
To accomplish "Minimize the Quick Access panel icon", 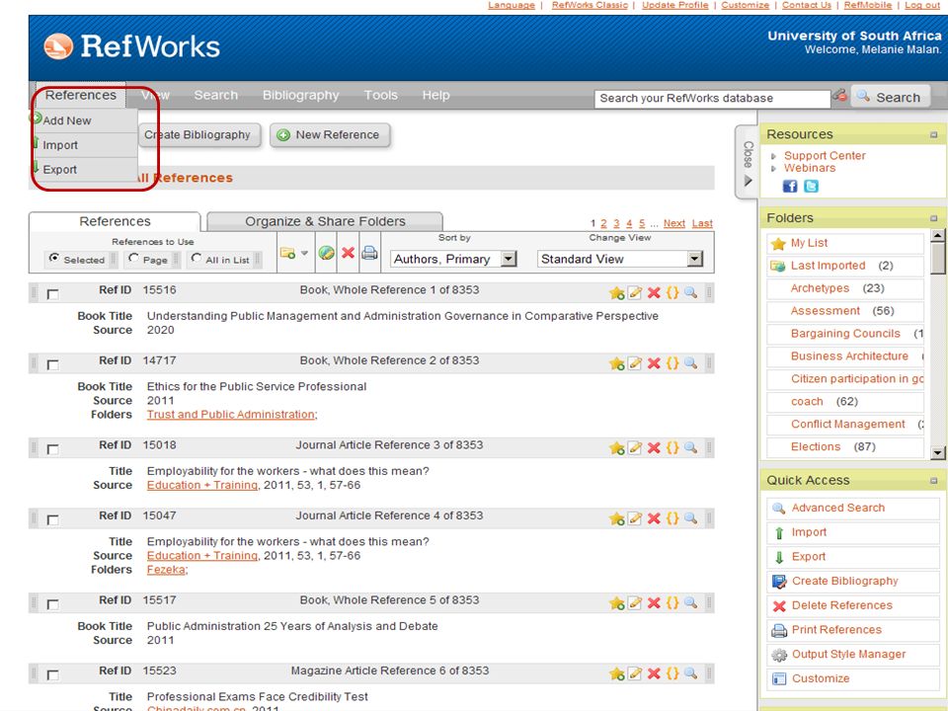I will tap(933, 481).
